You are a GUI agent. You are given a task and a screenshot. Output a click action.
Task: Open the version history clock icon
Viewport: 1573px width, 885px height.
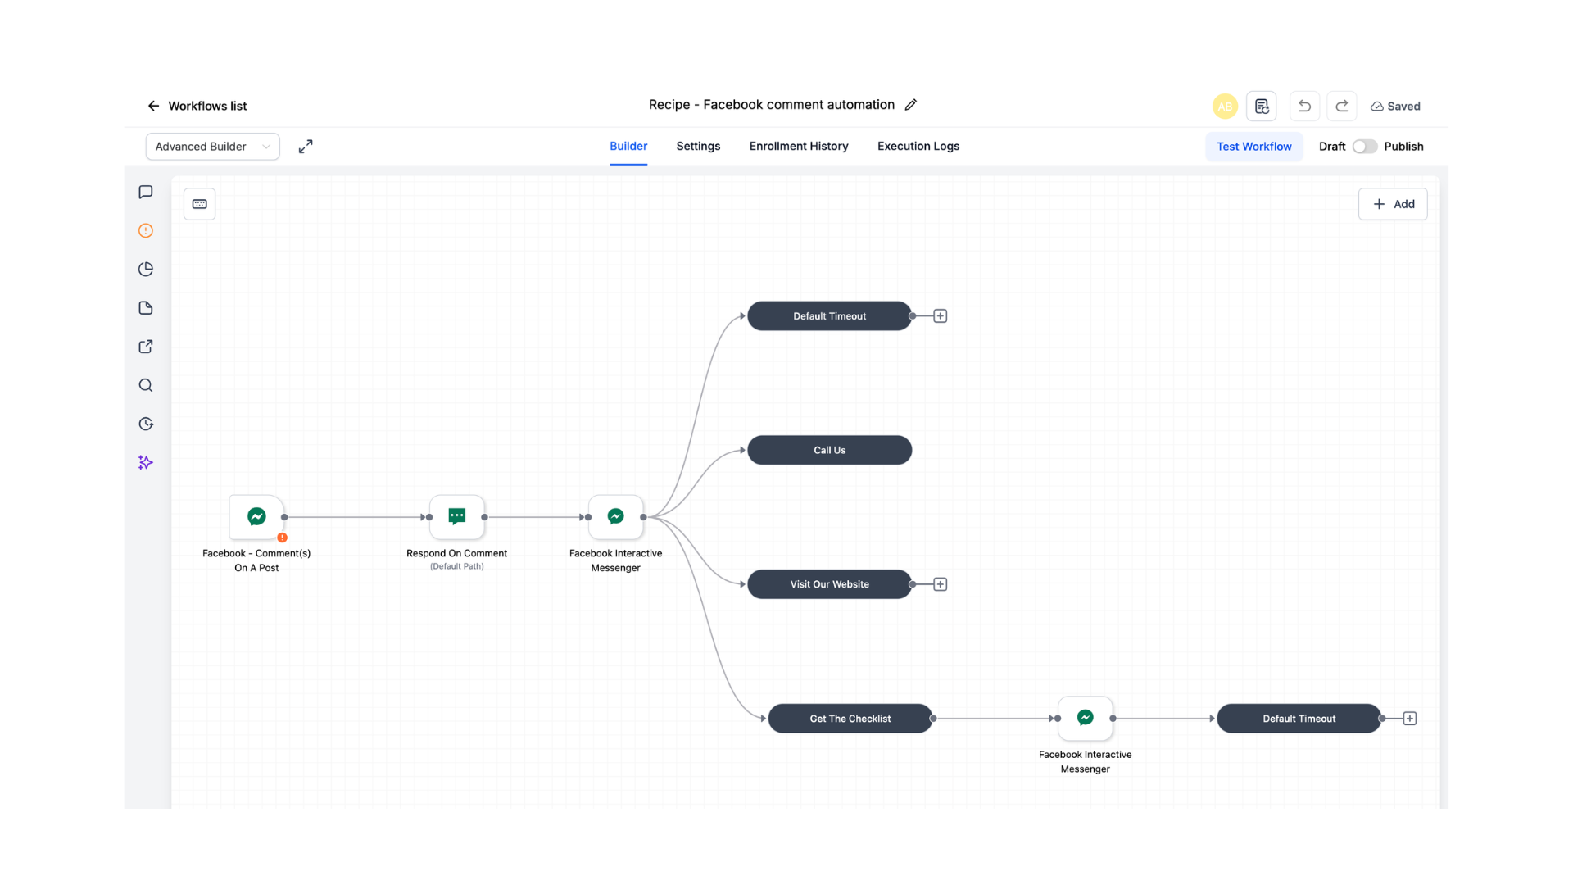(146, 424)
